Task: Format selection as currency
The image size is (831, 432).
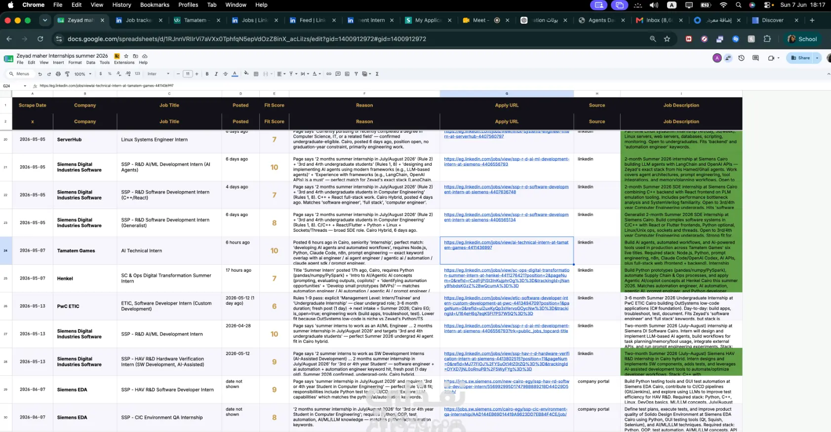Action: [x=101, y=74]
